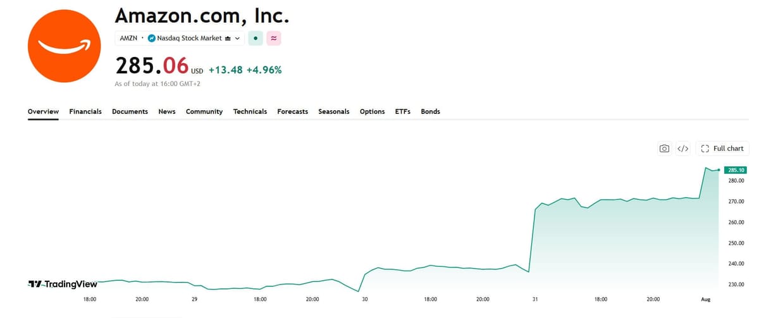Click the Bonds tab
The width and height of the screenshot is (759, 318).
(x=430, y=111)
